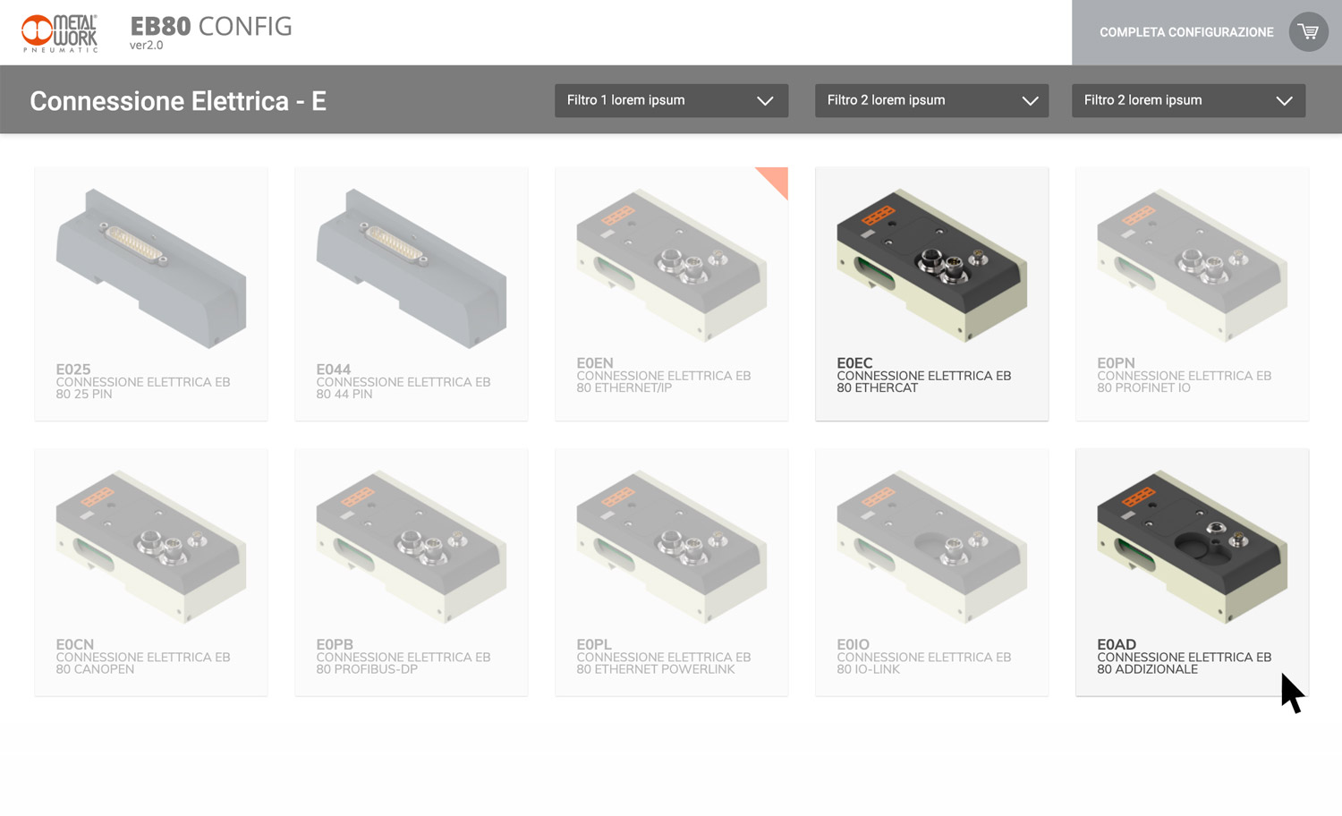Click the E0EC Connessione Elettrica EtherCAT label

click(924, 375)
